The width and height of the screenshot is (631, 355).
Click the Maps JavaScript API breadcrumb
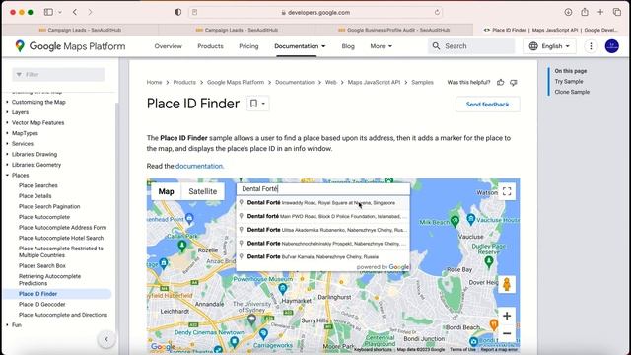374,82
